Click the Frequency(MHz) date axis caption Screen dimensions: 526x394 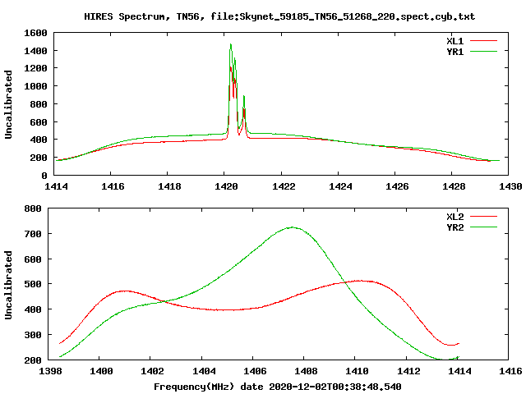[x=278, y=387]
